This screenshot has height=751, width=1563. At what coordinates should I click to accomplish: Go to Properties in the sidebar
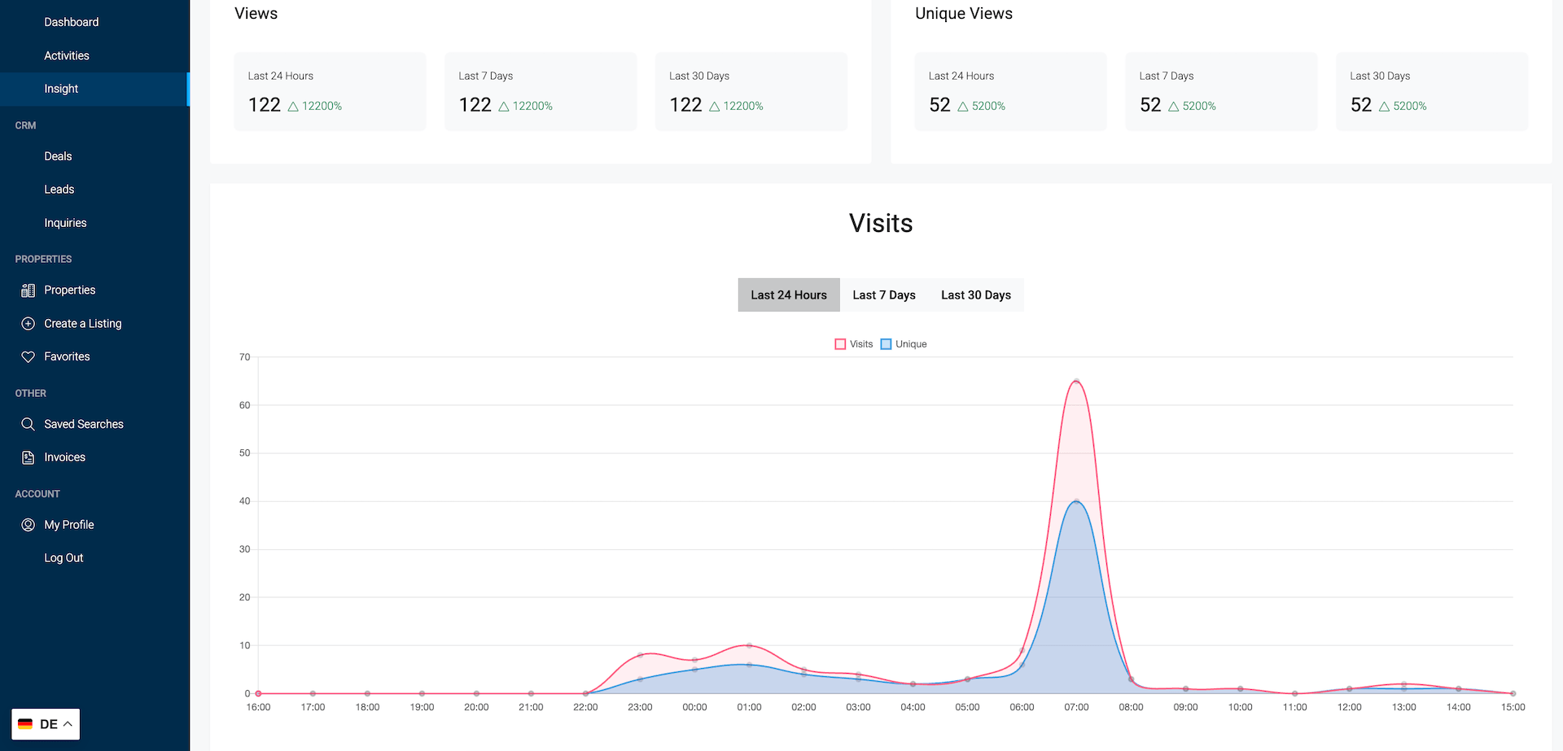click(x=70, y=290)
